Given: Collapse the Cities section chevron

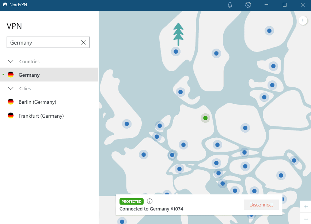Looking at the screenshot, I should (11, 88).
